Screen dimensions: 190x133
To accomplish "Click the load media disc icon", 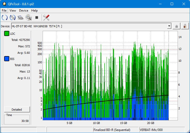I will click(13, 17).
